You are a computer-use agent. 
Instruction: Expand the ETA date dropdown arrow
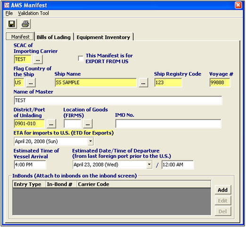click(90, 141)
